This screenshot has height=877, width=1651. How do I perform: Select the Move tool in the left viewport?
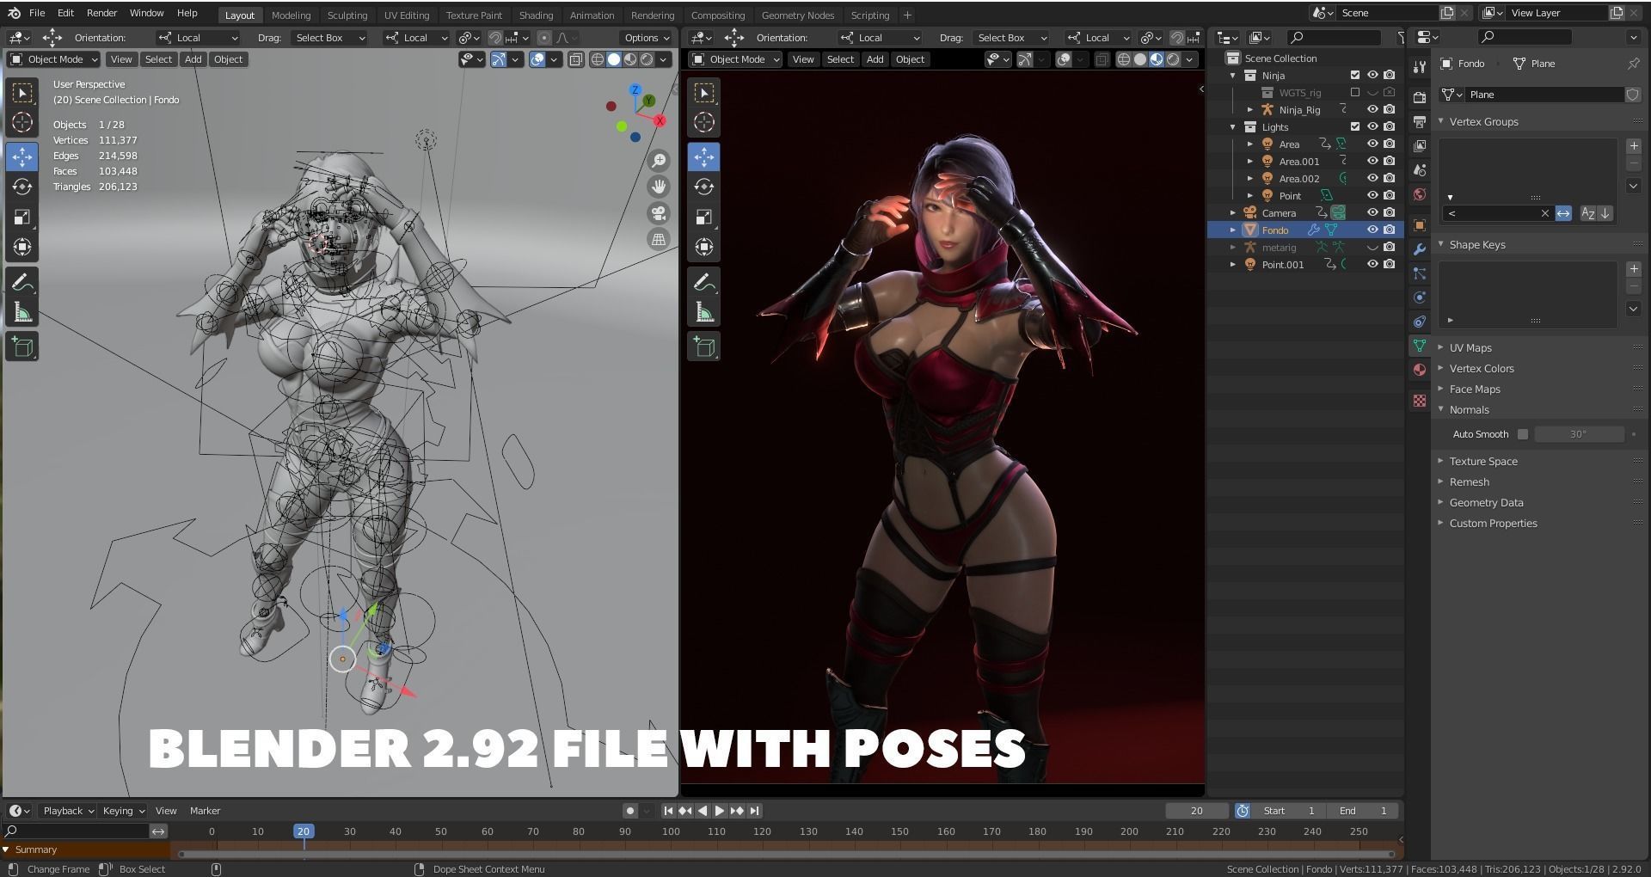coord(22,156)
